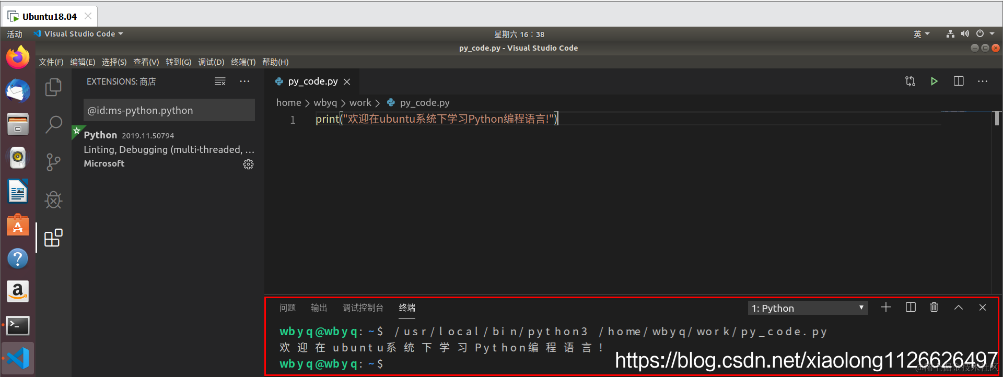Click the volume icon in top bar
This screenshot has width=1003, height=377.
[965, 34]
